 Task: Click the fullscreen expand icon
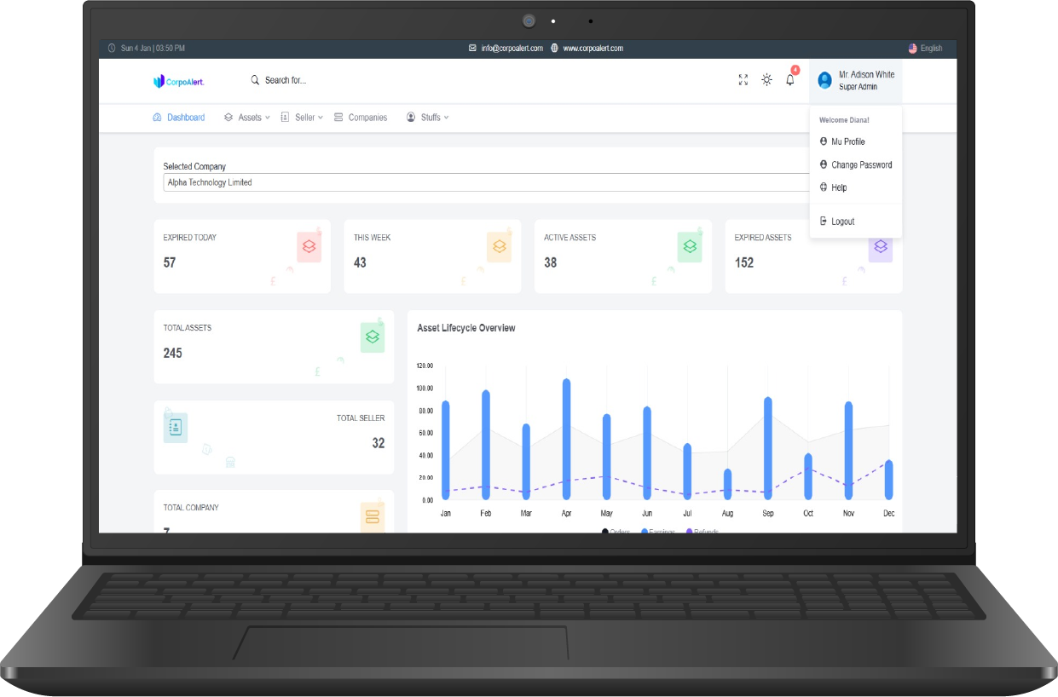pos(743,80)
